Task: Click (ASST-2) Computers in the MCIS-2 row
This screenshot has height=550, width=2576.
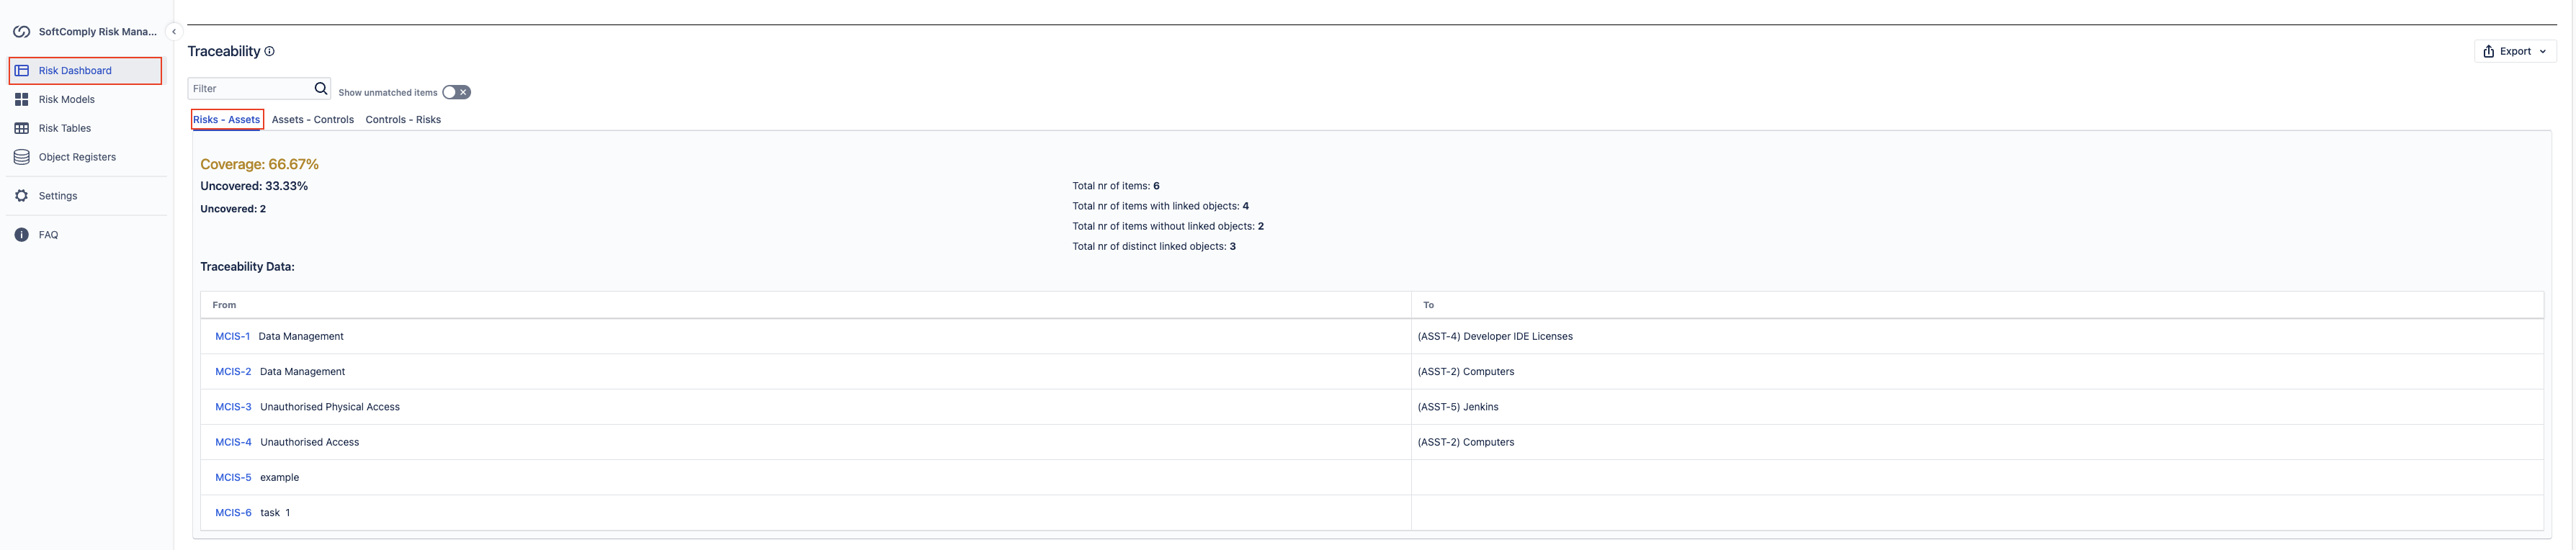Action: point(1465,372)
